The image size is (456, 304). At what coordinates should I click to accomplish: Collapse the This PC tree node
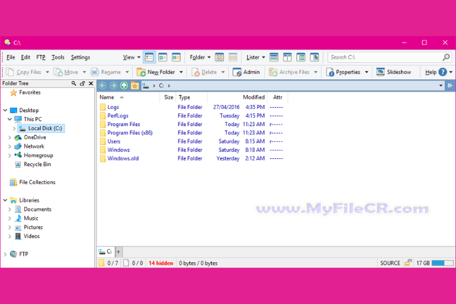point(9,119)
